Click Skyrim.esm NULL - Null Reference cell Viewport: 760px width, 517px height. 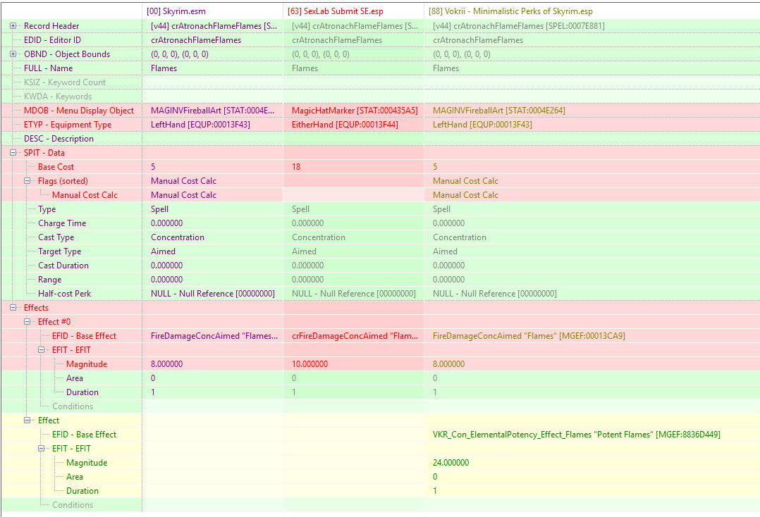[212, 293]
